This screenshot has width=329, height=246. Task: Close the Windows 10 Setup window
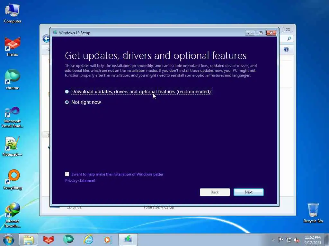(x=271, y=33)
